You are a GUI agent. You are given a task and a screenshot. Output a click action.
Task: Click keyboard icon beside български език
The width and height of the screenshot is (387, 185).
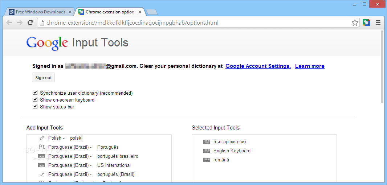pyautogui.click(x=207, y=141)
